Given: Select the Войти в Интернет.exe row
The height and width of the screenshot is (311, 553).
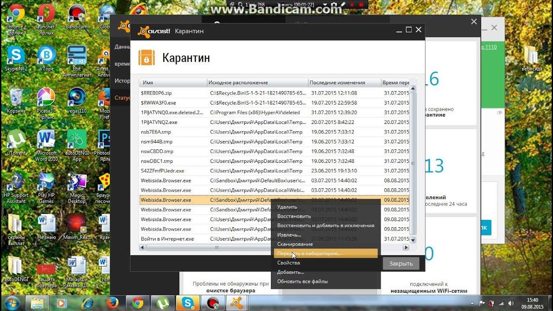Looking at the screenshot, I should pyautogui.click(x=274, y=238).
